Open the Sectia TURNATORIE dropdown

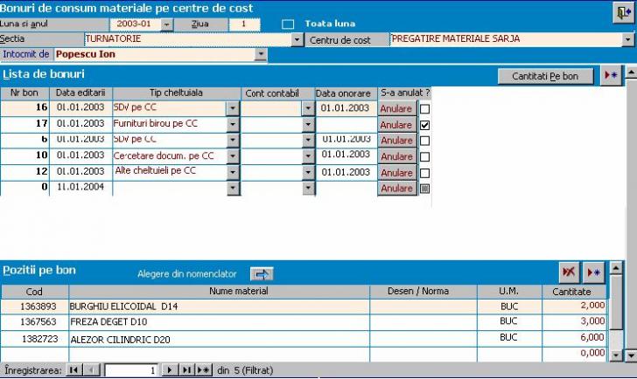pos(296,40)
